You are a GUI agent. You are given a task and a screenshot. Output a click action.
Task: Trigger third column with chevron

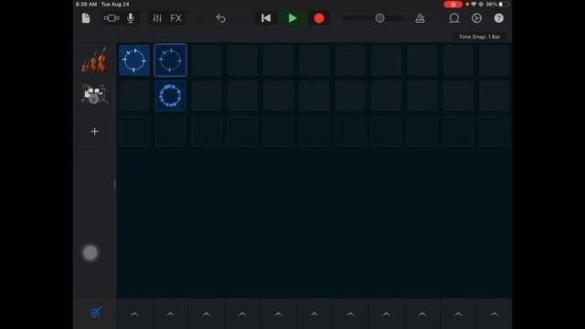(x=207, y=314)
